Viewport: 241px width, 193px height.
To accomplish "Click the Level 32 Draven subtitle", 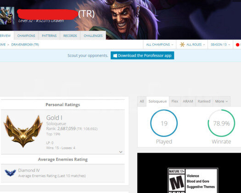I will click(41, 21).
